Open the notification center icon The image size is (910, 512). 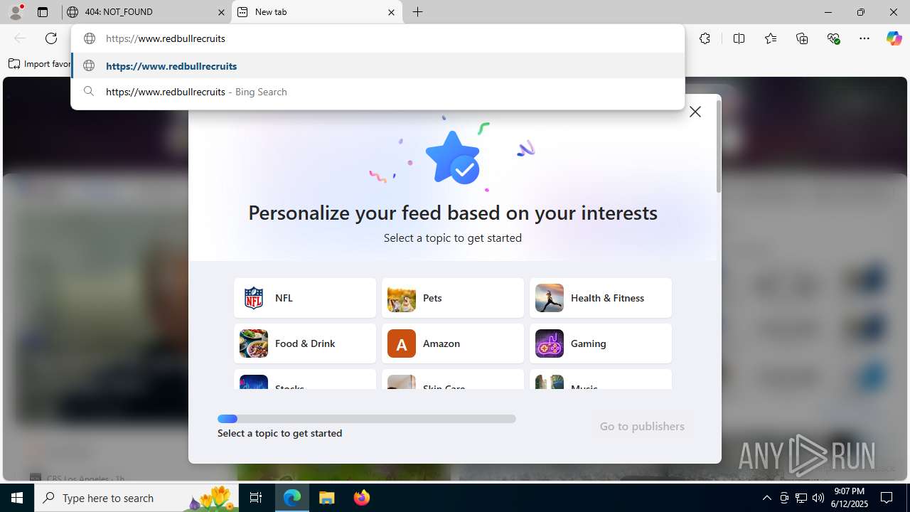887,498
